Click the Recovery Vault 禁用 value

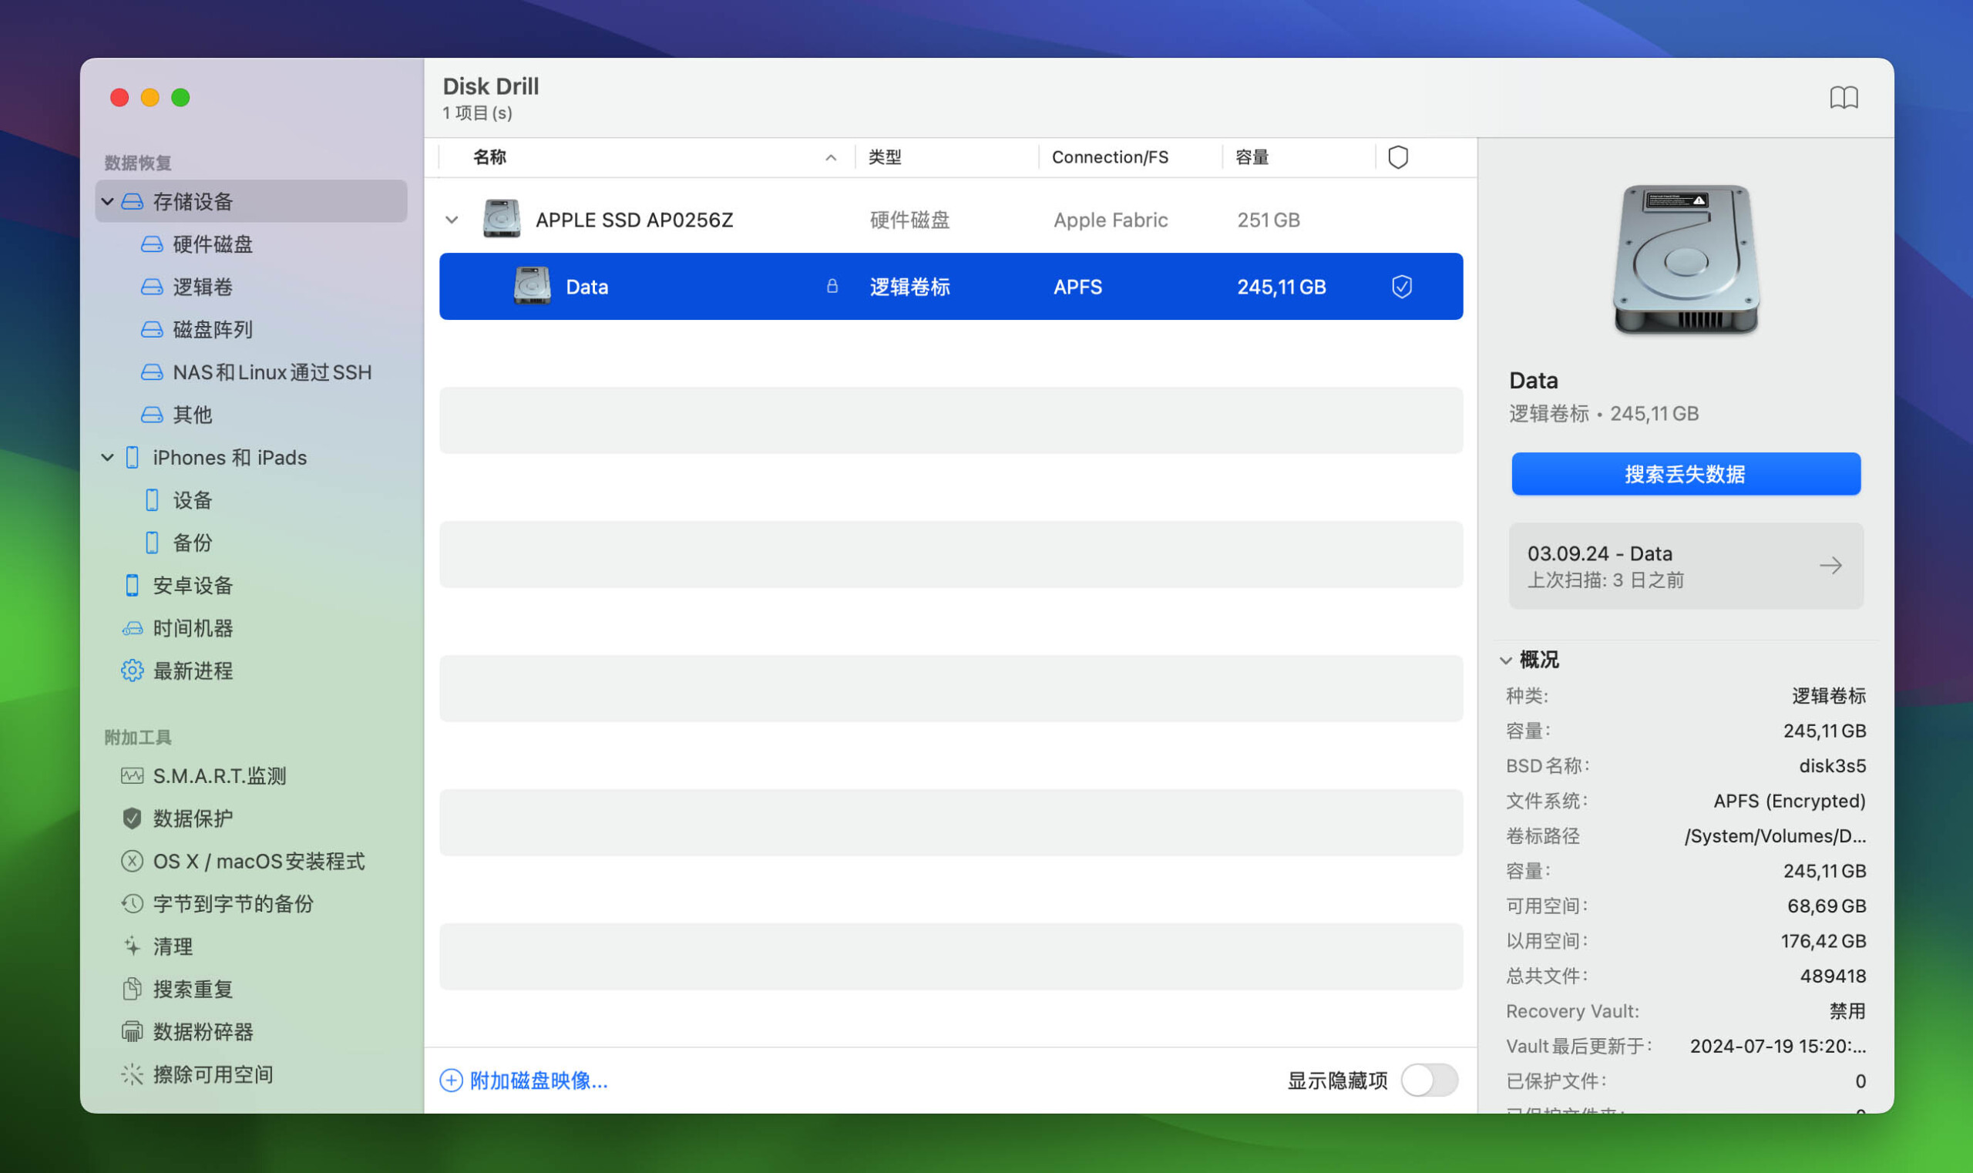click(x=1847, y=1011)
